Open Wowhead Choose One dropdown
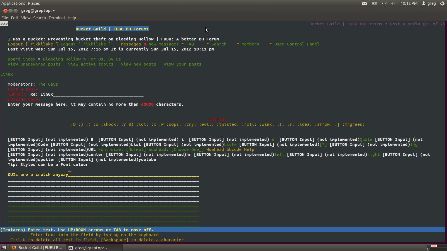 tap(187, 149)
